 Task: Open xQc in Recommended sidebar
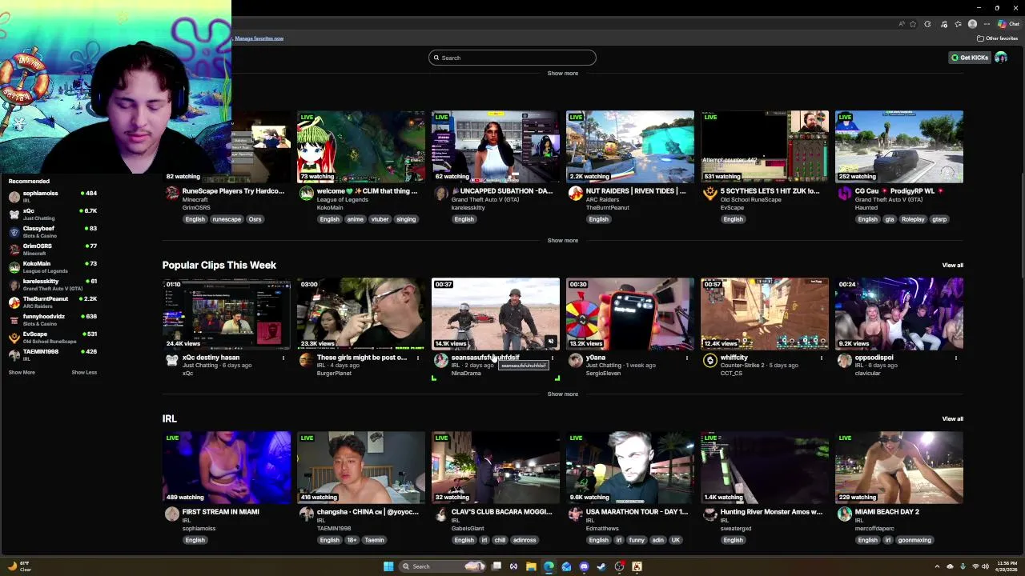(x=52, y=214)
